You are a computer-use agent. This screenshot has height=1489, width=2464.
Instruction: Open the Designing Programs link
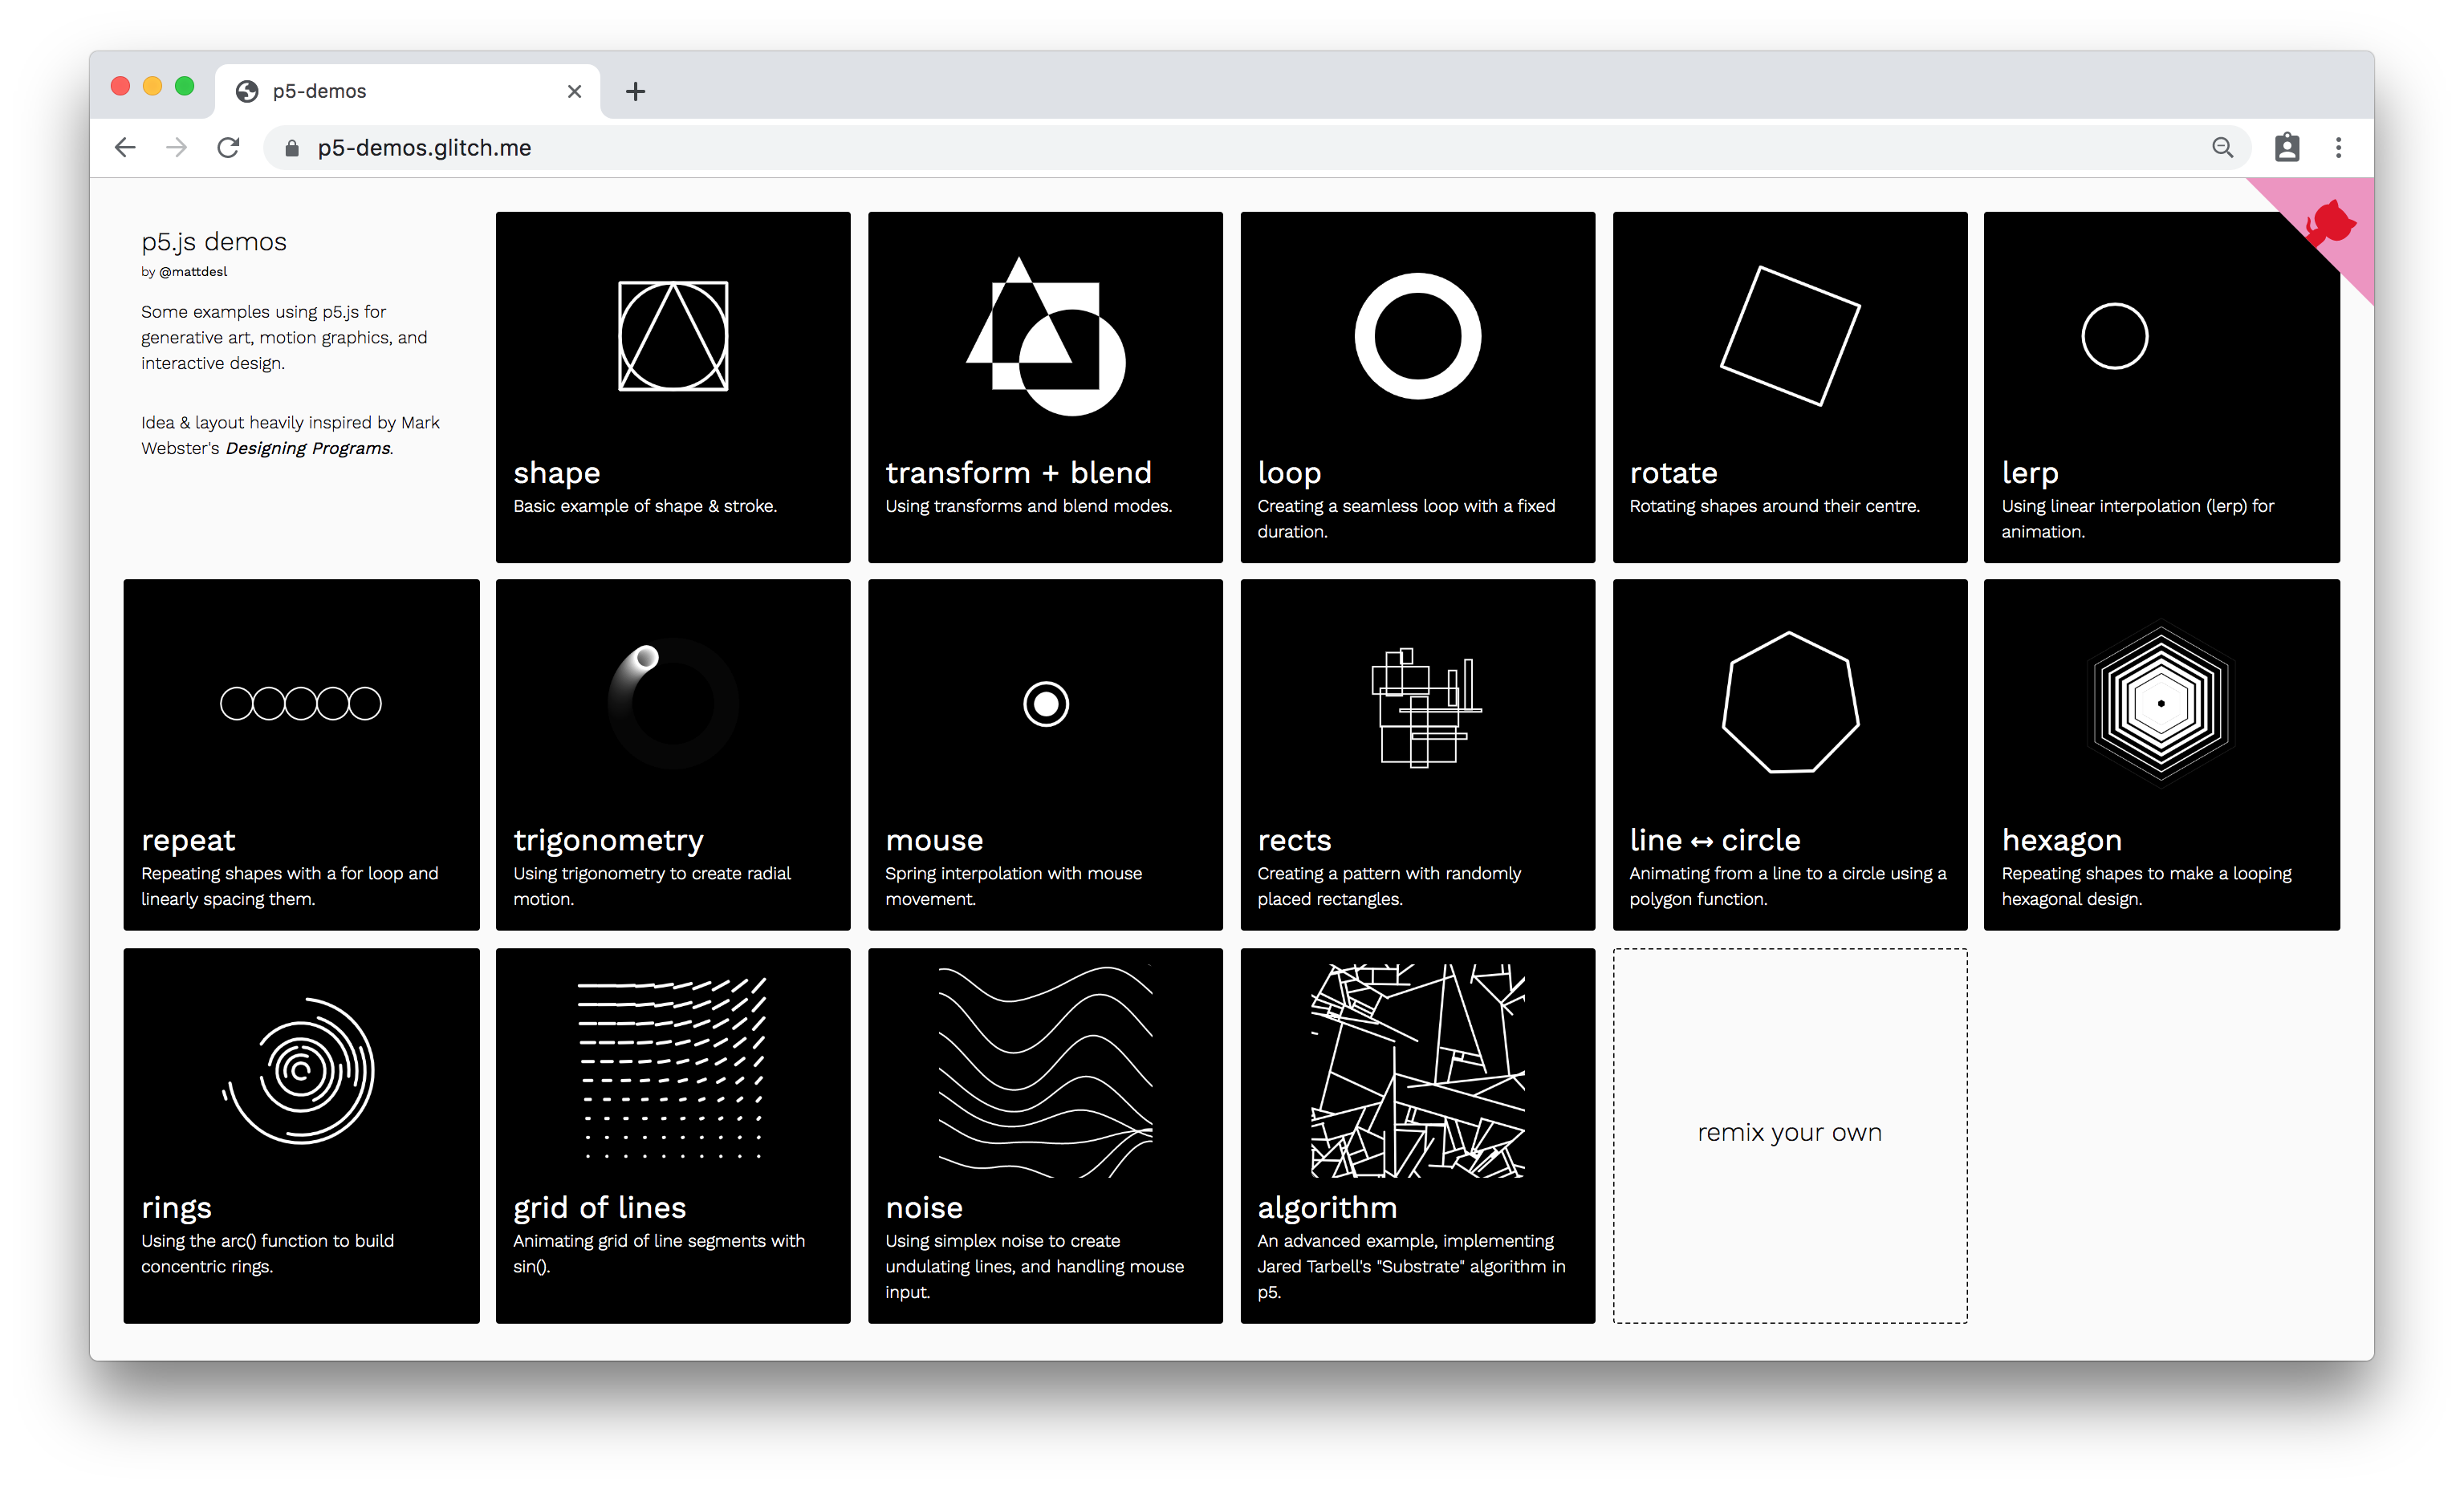click(308, 448)
